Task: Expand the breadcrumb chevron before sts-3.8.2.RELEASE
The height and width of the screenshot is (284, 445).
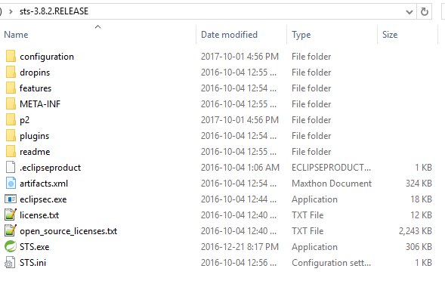Action: point(11,11)
